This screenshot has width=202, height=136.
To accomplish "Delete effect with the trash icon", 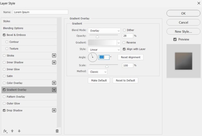I will [x=57, y=131].
